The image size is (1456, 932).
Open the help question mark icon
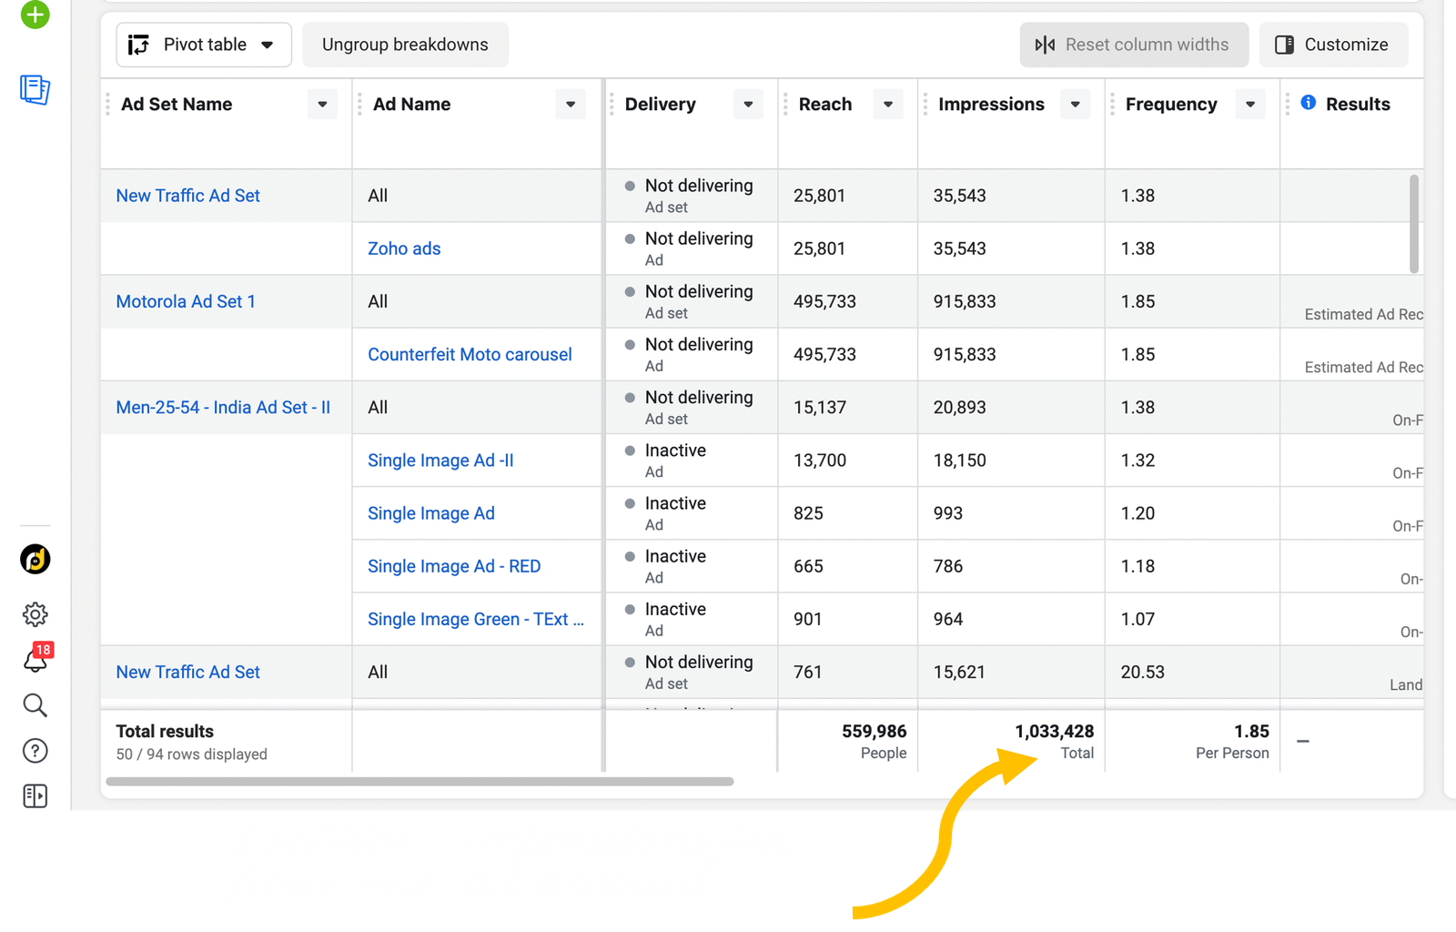(x=35, y=751)
